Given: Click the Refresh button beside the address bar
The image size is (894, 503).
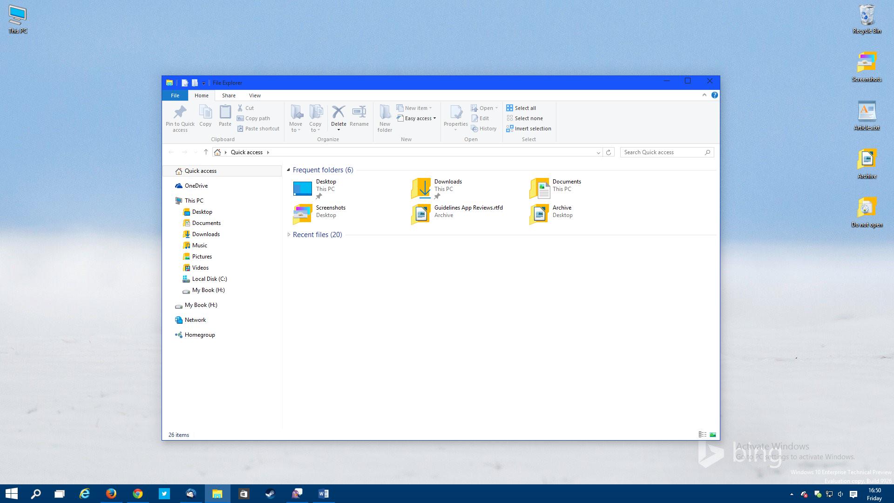Looking at the screenshot, I should point(609,152).
